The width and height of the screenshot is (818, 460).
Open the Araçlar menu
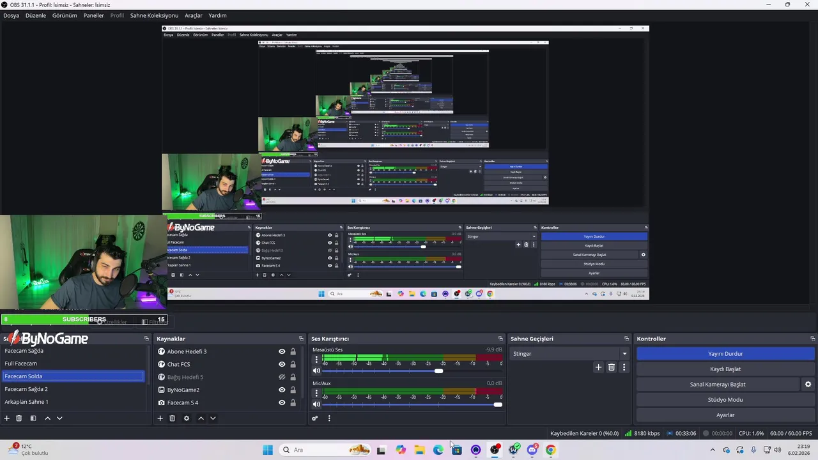(x=194, y=15)
